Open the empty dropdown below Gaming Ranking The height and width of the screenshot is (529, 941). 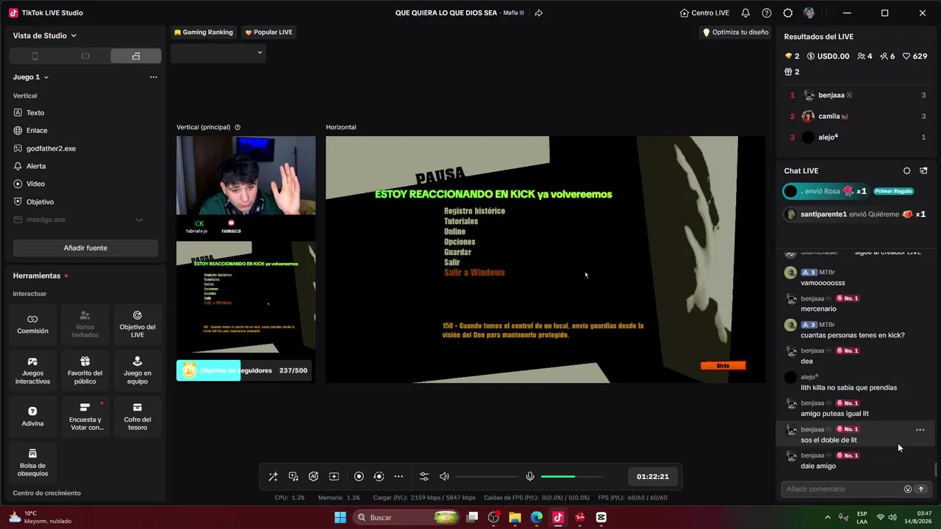[218, 53]
